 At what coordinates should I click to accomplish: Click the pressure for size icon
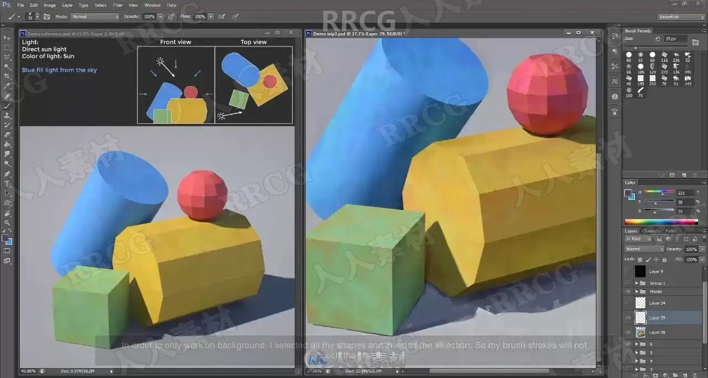click(x=236, y=17)
